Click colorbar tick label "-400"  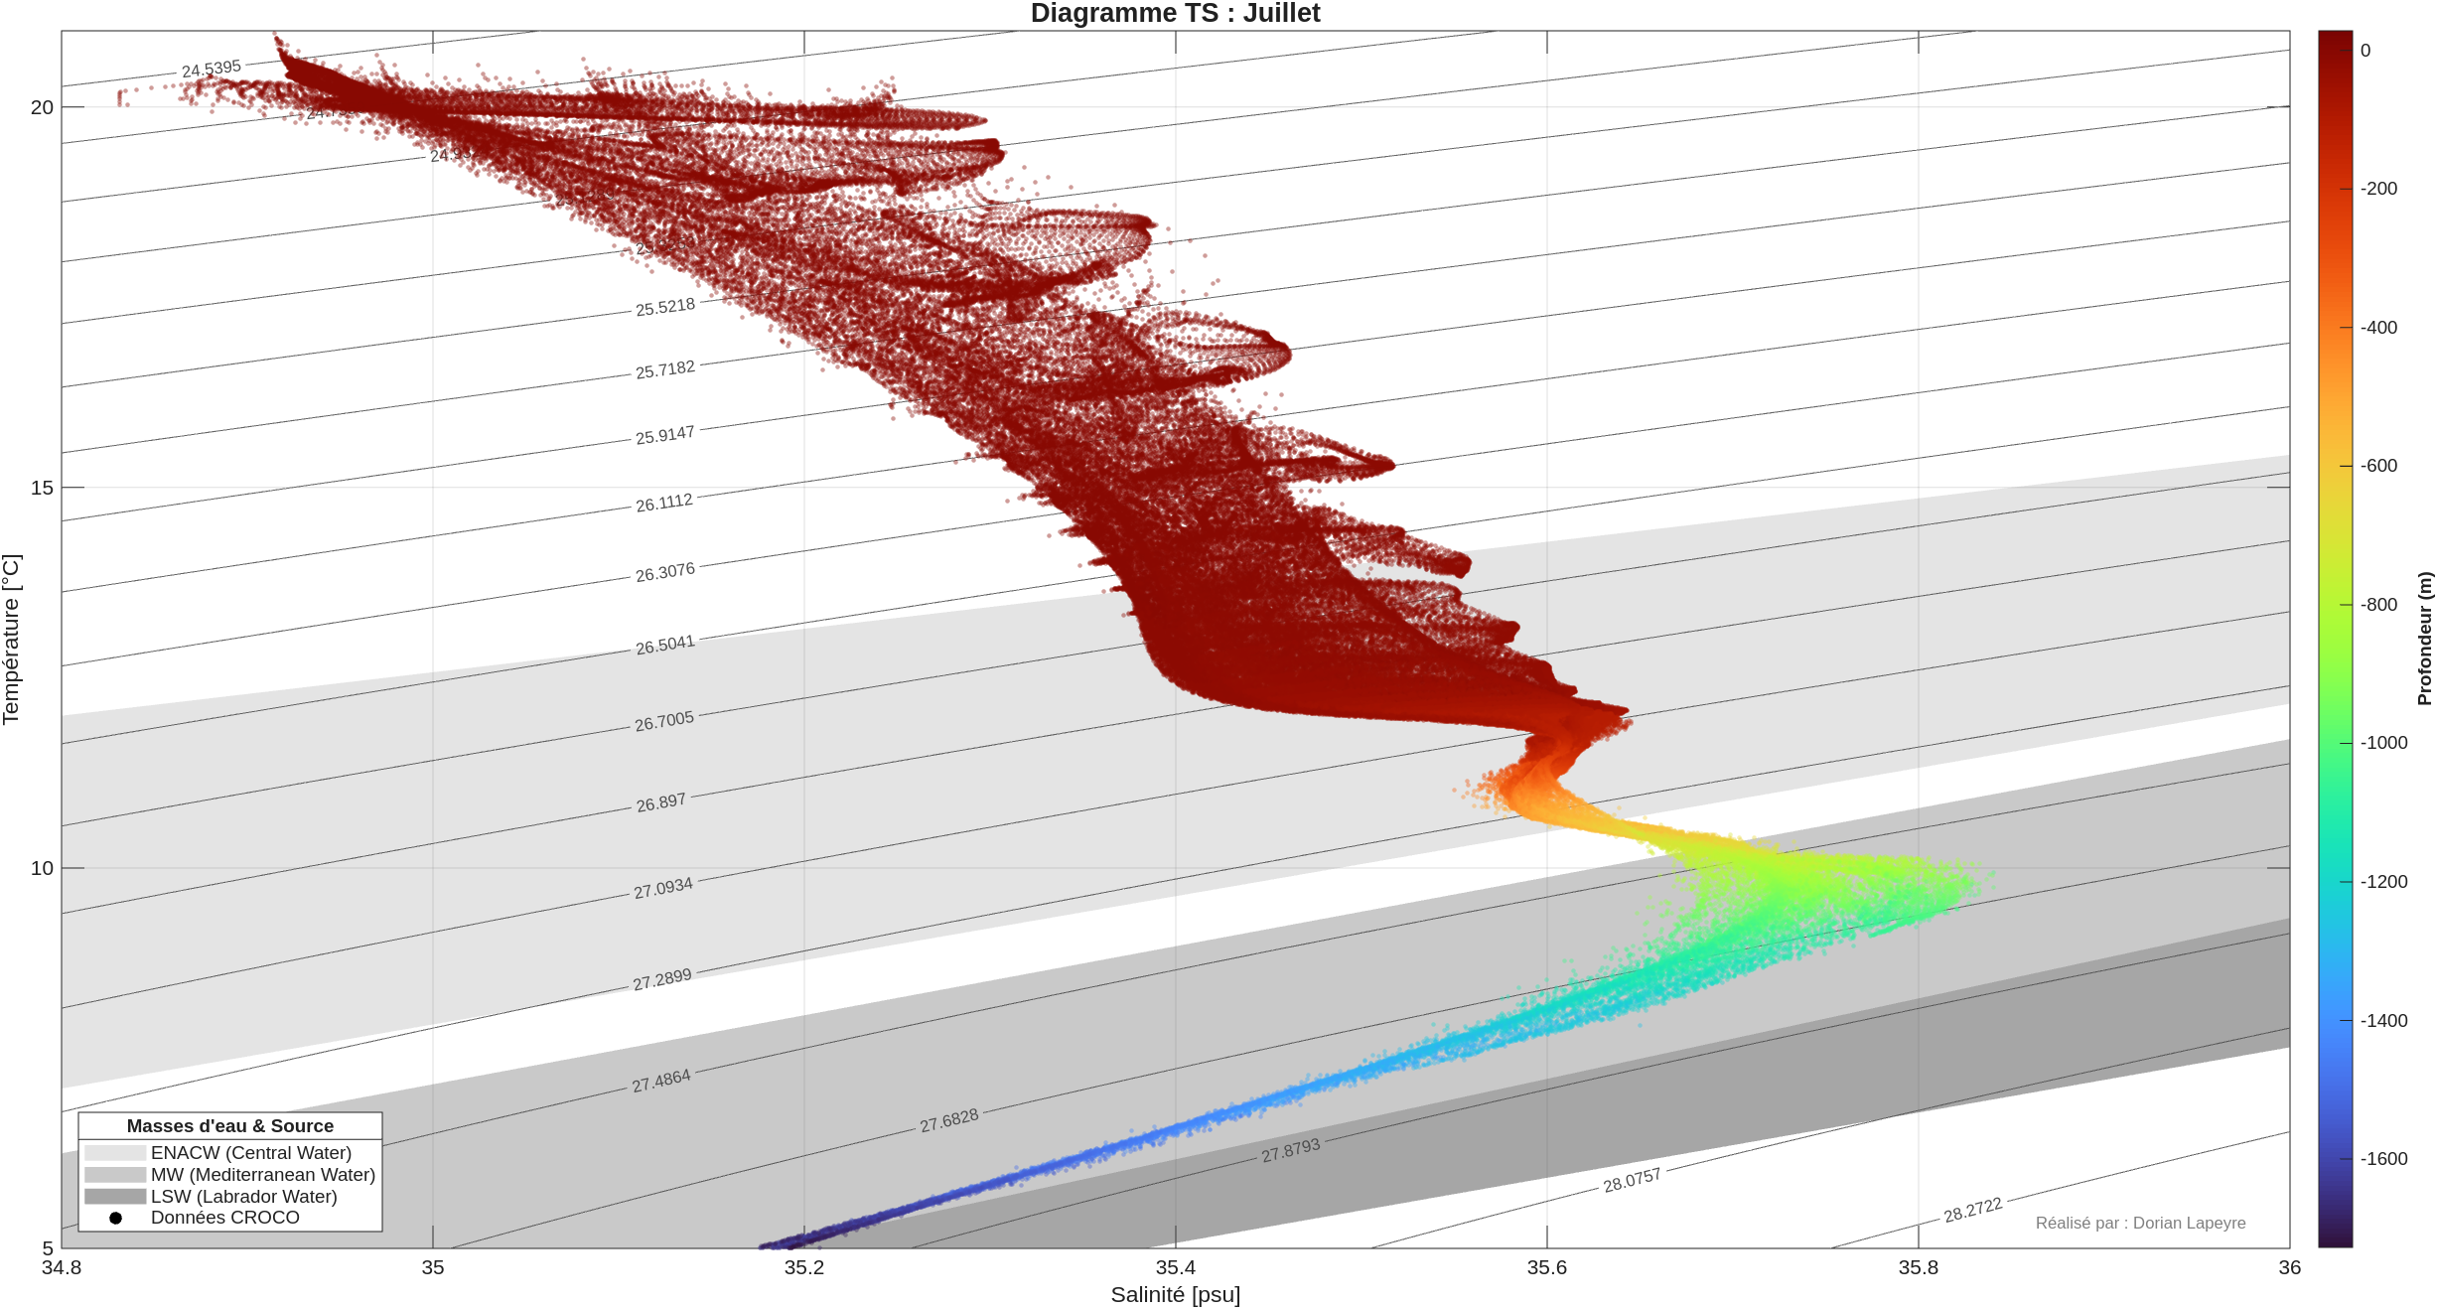(2378, 328)
